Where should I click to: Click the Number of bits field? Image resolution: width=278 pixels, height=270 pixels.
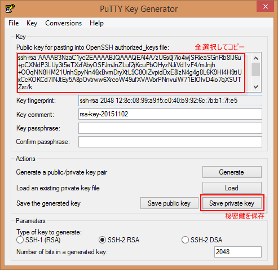tap(238, 252)
